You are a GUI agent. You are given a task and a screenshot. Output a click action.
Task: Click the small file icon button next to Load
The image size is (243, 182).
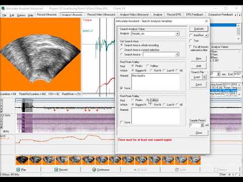(x=205, y=77)
